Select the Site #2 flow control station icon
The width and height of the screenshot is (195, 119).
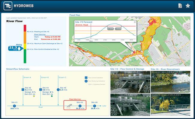pos(23,89)
